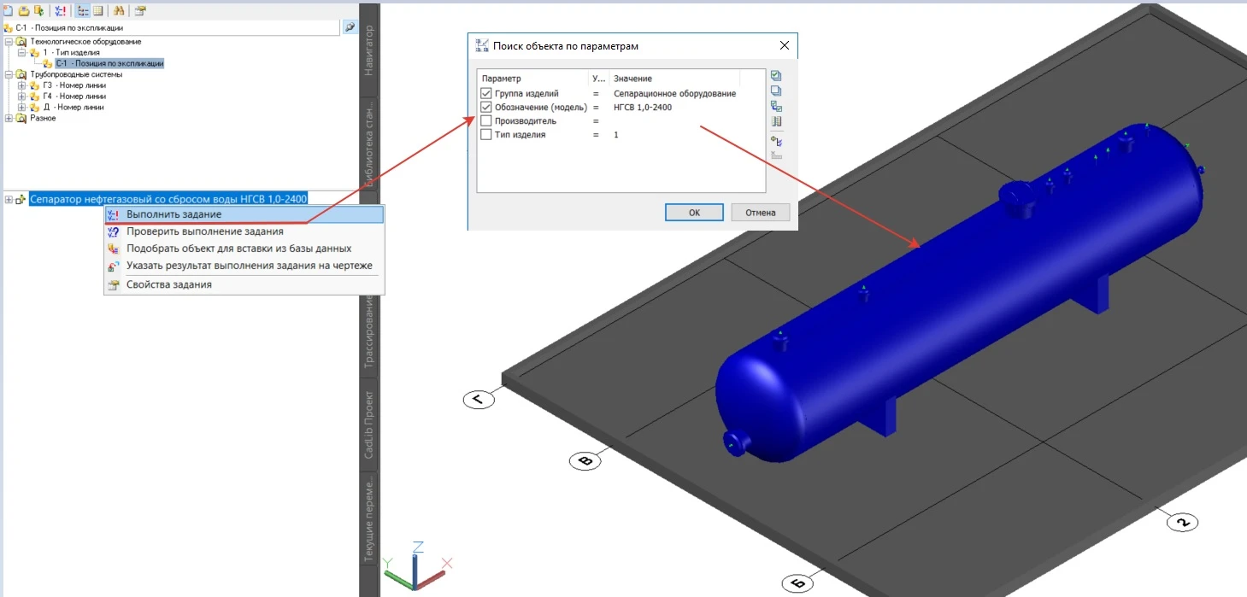Click the columns icon in search dialog sidebar
The height and width of the screenshot is (597, 1247).
coord(776,122)
